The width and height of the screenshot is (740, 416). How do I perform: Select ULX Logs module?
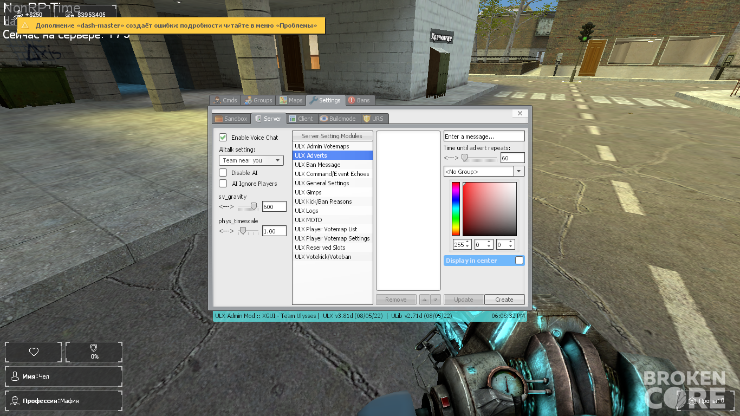(333, 211)
